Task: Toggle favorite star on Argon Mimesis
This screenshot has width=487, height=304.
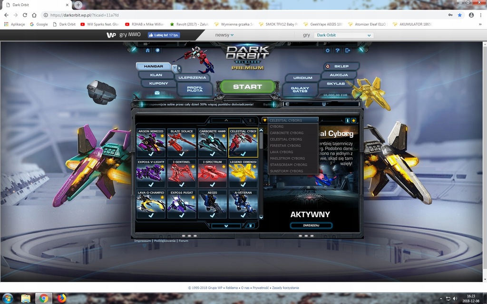Action: [x=162, y=136]
